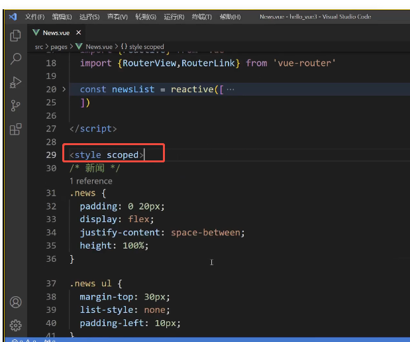The width and height of the screenshot is (410, 342).
Task: Select the News.vue editor tab
Action: 56,33
